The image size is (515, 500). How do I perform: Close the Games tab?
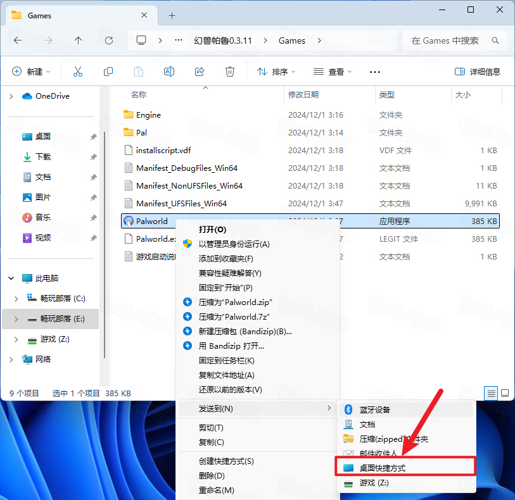point(144,15)
